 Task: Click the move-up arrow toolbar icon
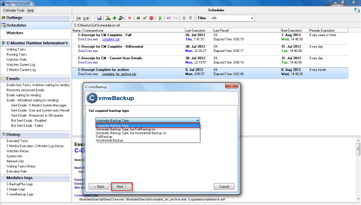point(184,18)
